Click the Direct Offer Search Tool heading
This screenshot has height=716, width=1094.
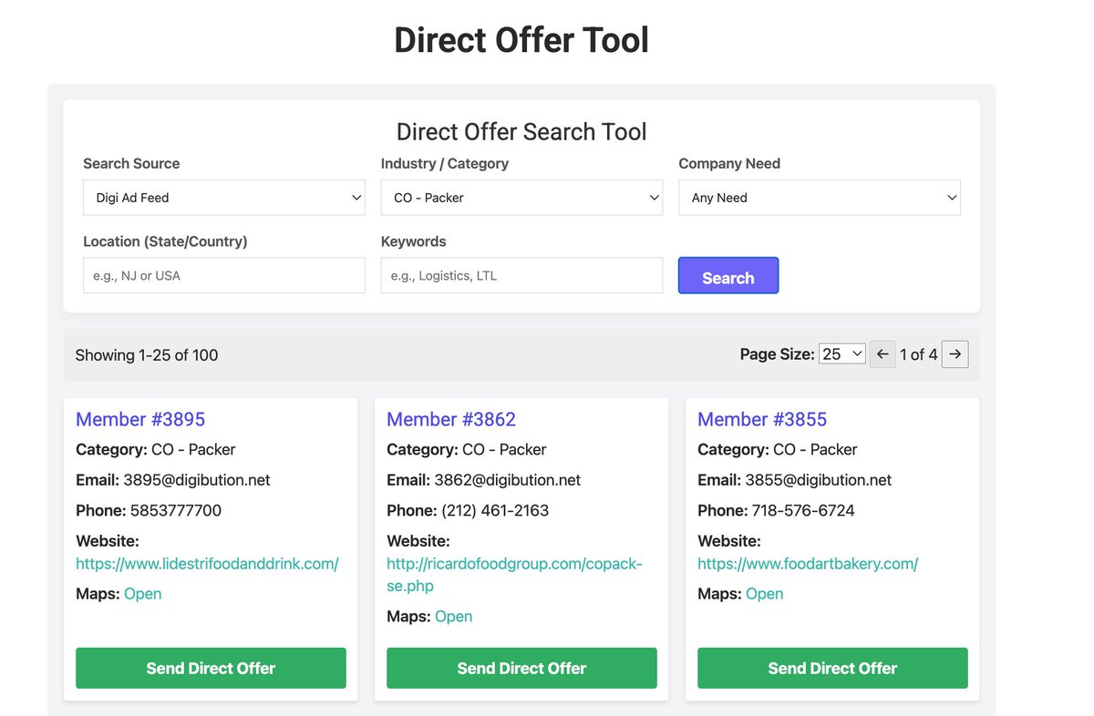click(521, 132)
